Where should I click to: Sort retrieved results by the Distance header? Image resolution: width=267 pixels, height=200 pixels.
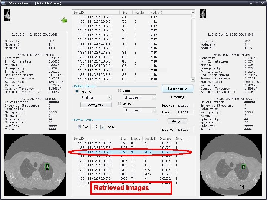pos(166,139)
